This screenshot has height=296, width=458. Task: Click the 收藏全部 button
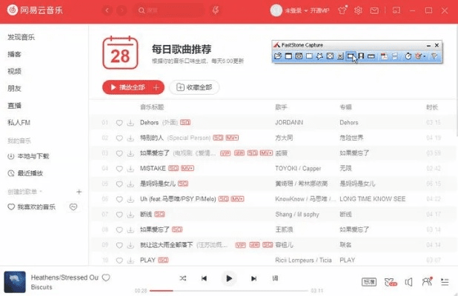(x=196, y=87)
